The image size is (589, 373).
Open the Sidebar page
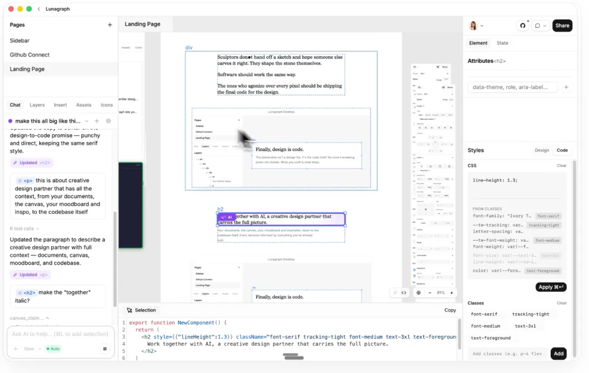pyautogui.click(x=20, y=40)
